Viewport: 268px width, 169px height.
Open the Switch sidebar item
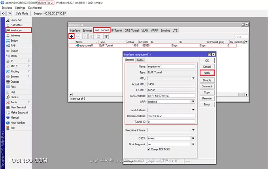pyautogui.click(x=14, y=51)
